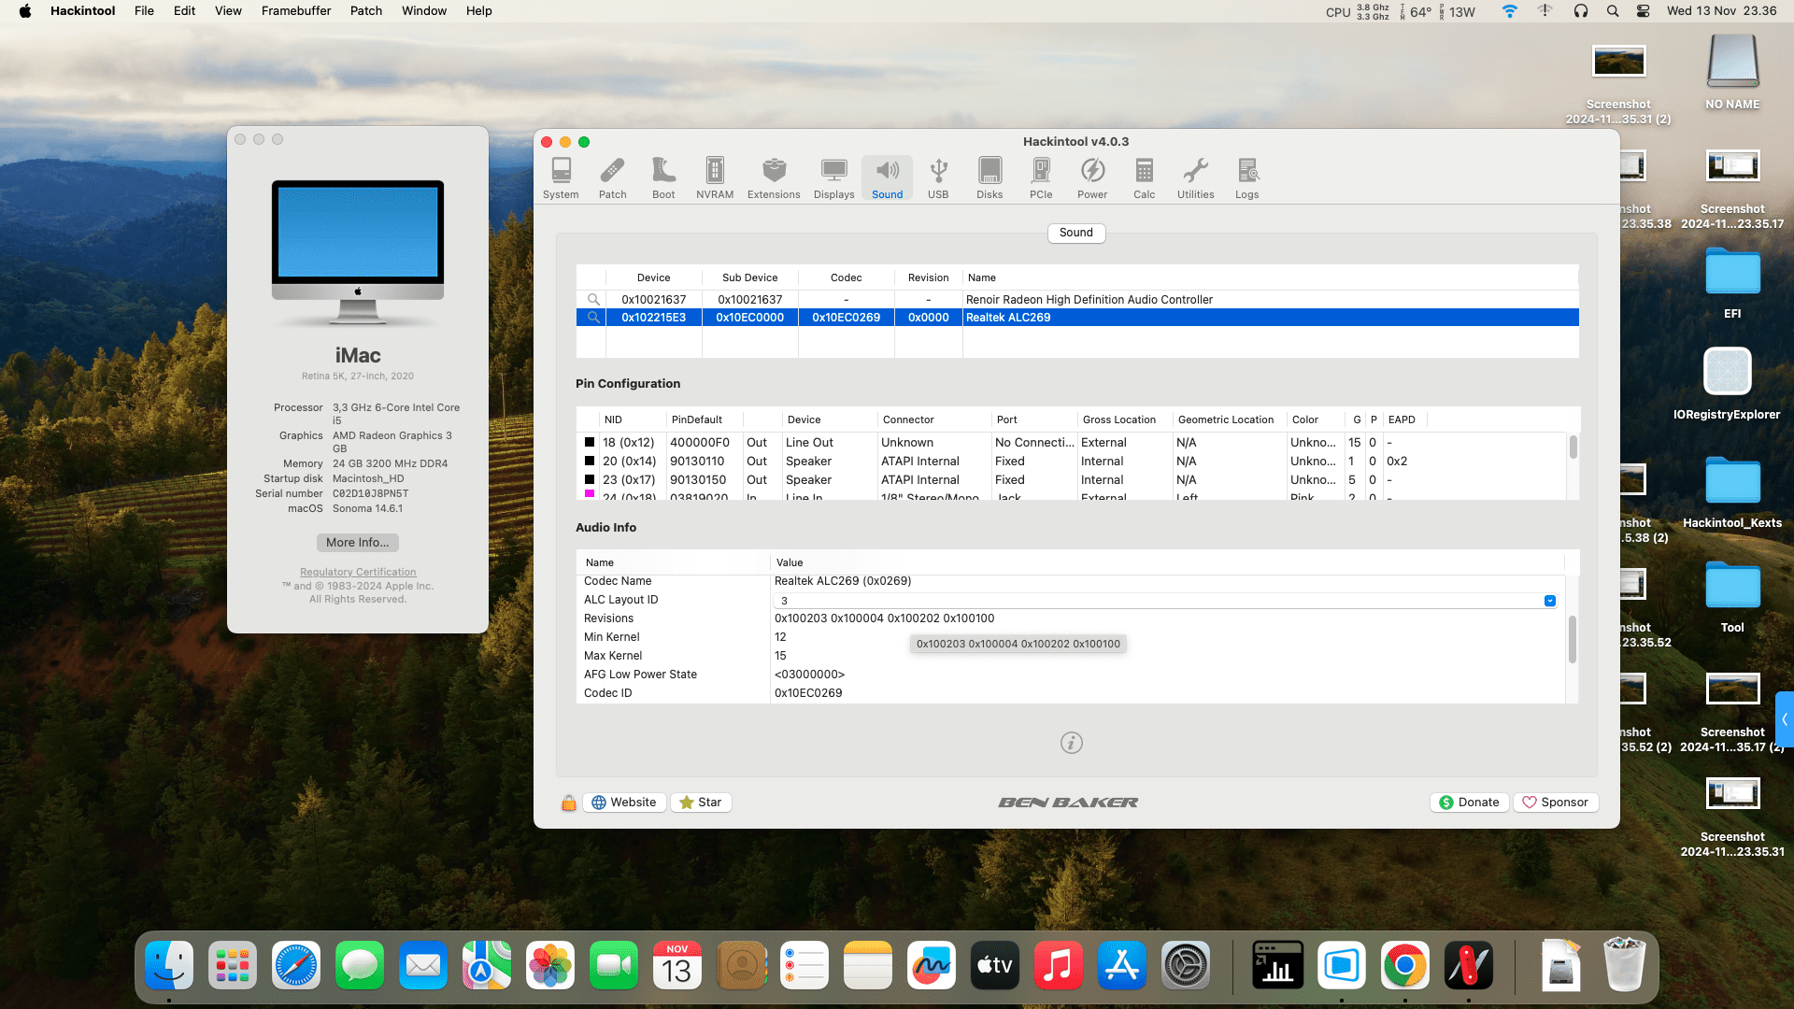Image resolution: width=1794 pixels, height=1009 pixels.
Task: Select the Boot toolbar icon
Action: [x=663, y=177]
